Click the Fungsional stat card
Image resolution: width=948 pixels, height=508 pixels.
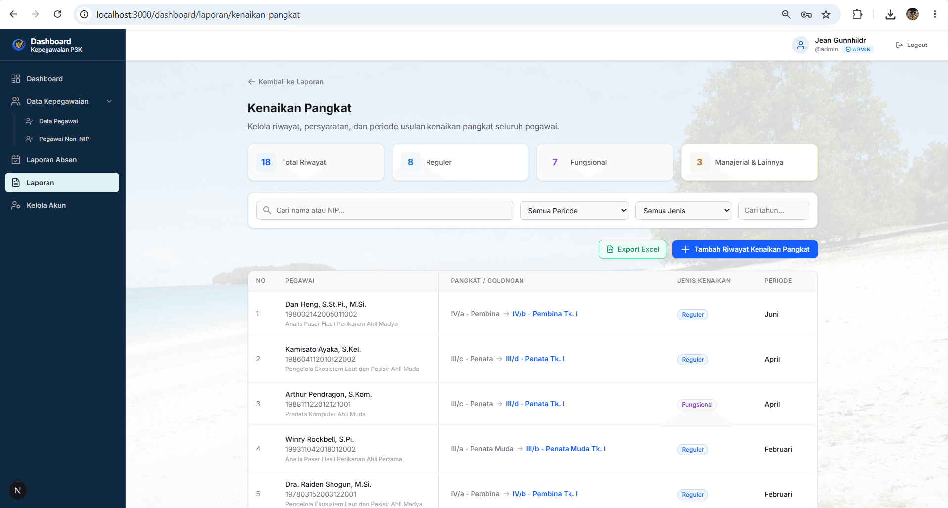pos(605,162)
